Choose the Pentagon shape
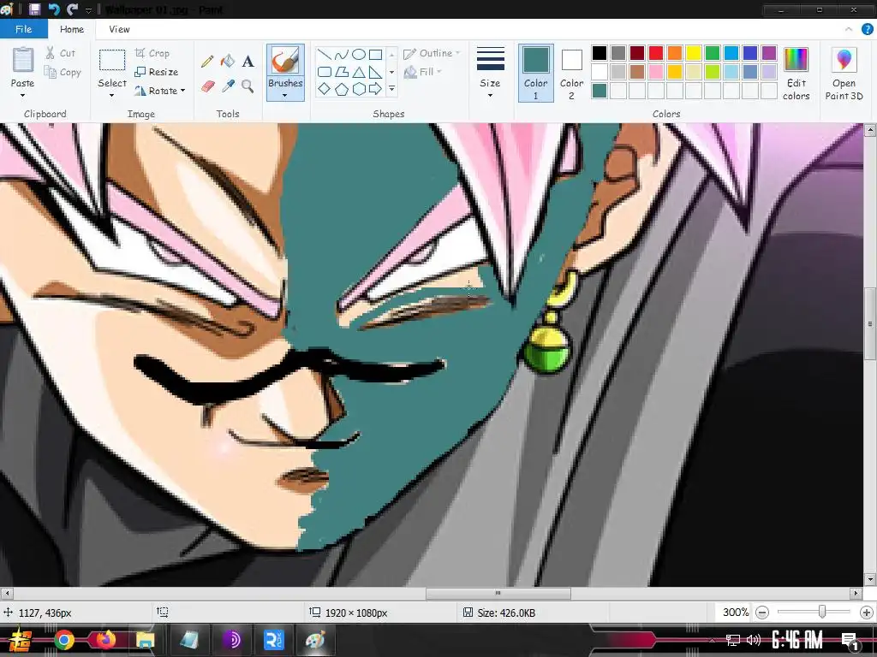Screen dimensions: 877x657 point(342,89)
